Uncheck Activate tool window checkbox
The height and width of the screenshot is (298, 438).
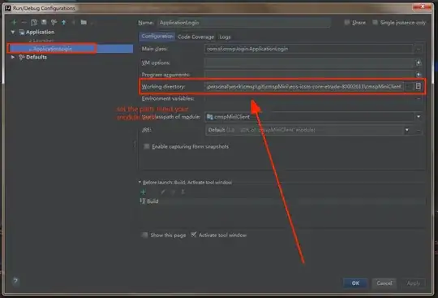pyautogui.click(x=194, y=235)
